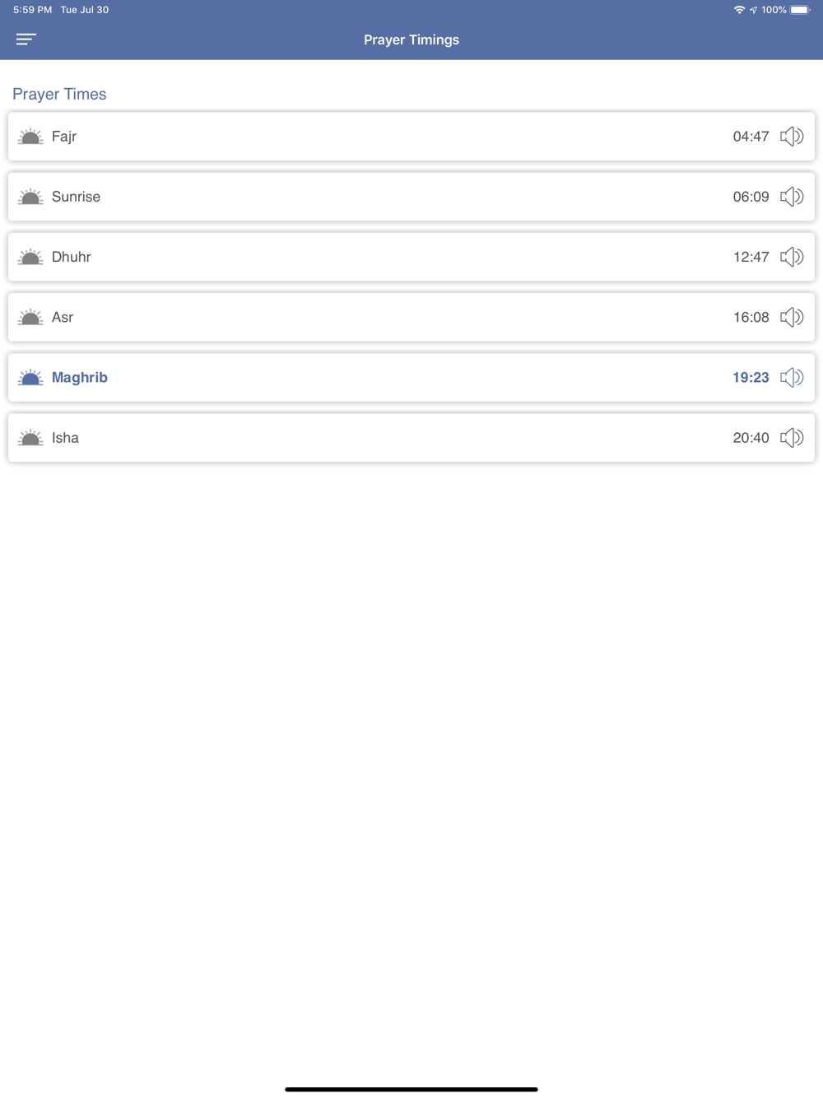This screenshot has width=823, height=1098.
Task: Tap the Dhuhr time 12:47
Action: [x=751, y=257]
